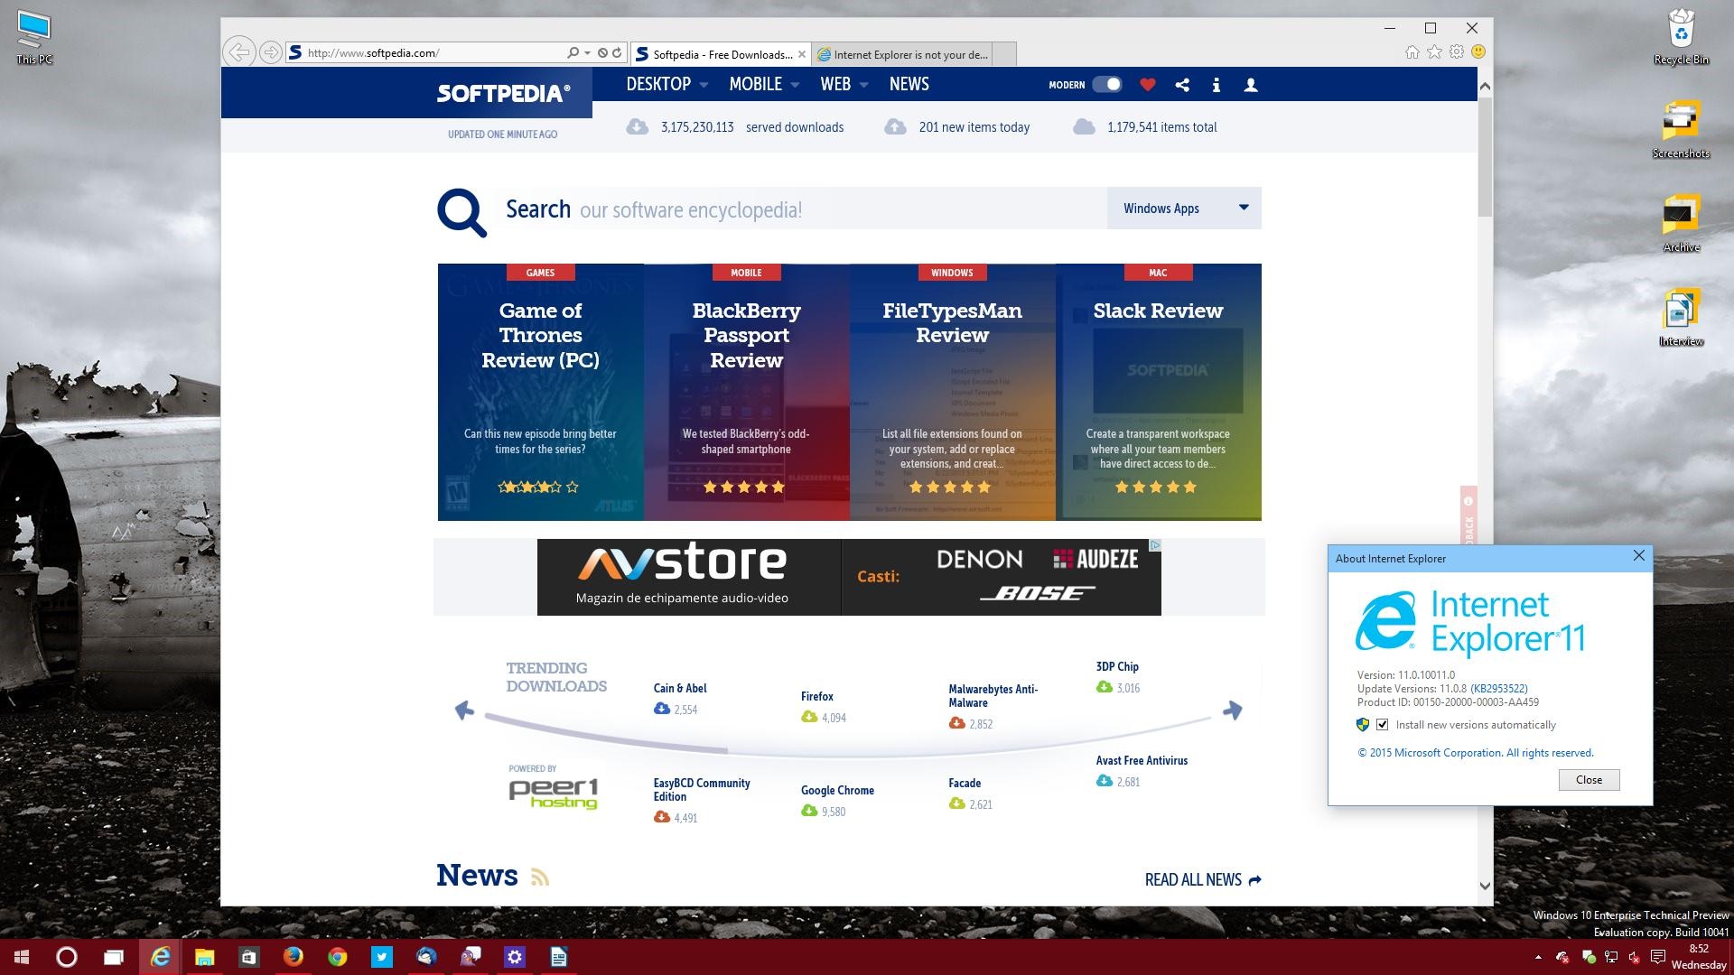This screenshot has height=975, width=1734.
Task: Click the large magnifier search icon
Action: 461,212
